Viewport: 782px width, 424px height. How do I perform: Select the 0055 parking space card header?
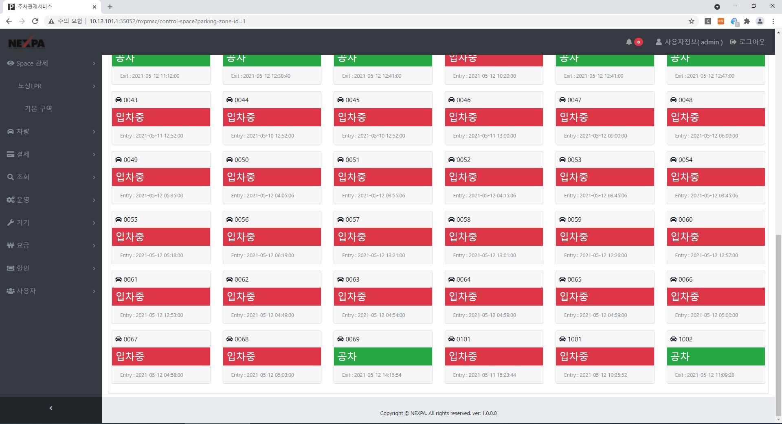pos(161,219)
